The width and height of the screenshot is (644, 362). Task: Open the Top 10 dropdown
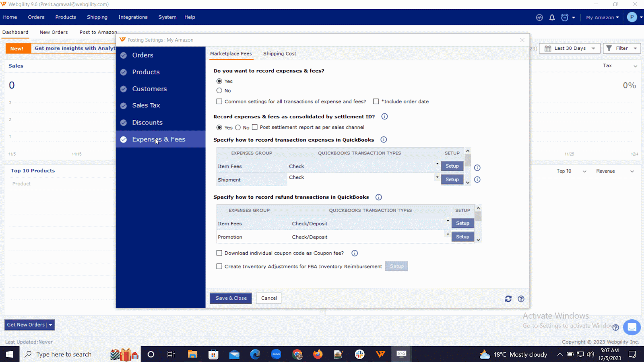click(x=571, y=171)
